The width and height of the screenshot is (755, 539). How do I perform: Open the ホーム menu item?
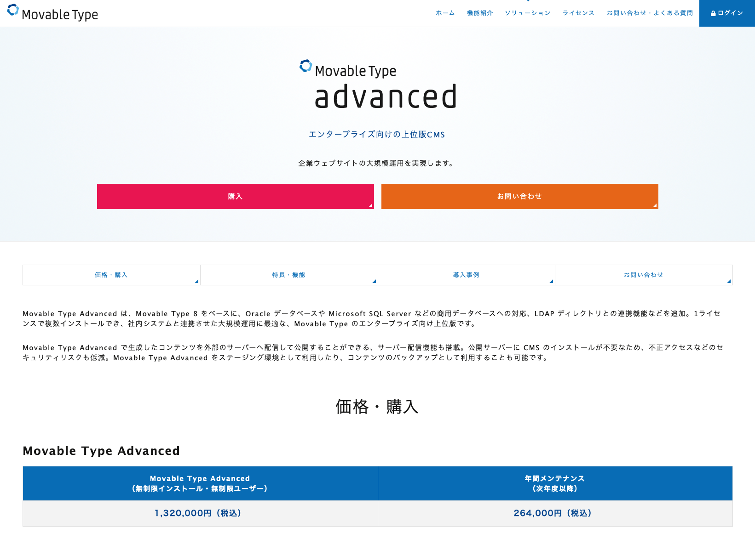(x=445, y=13)
